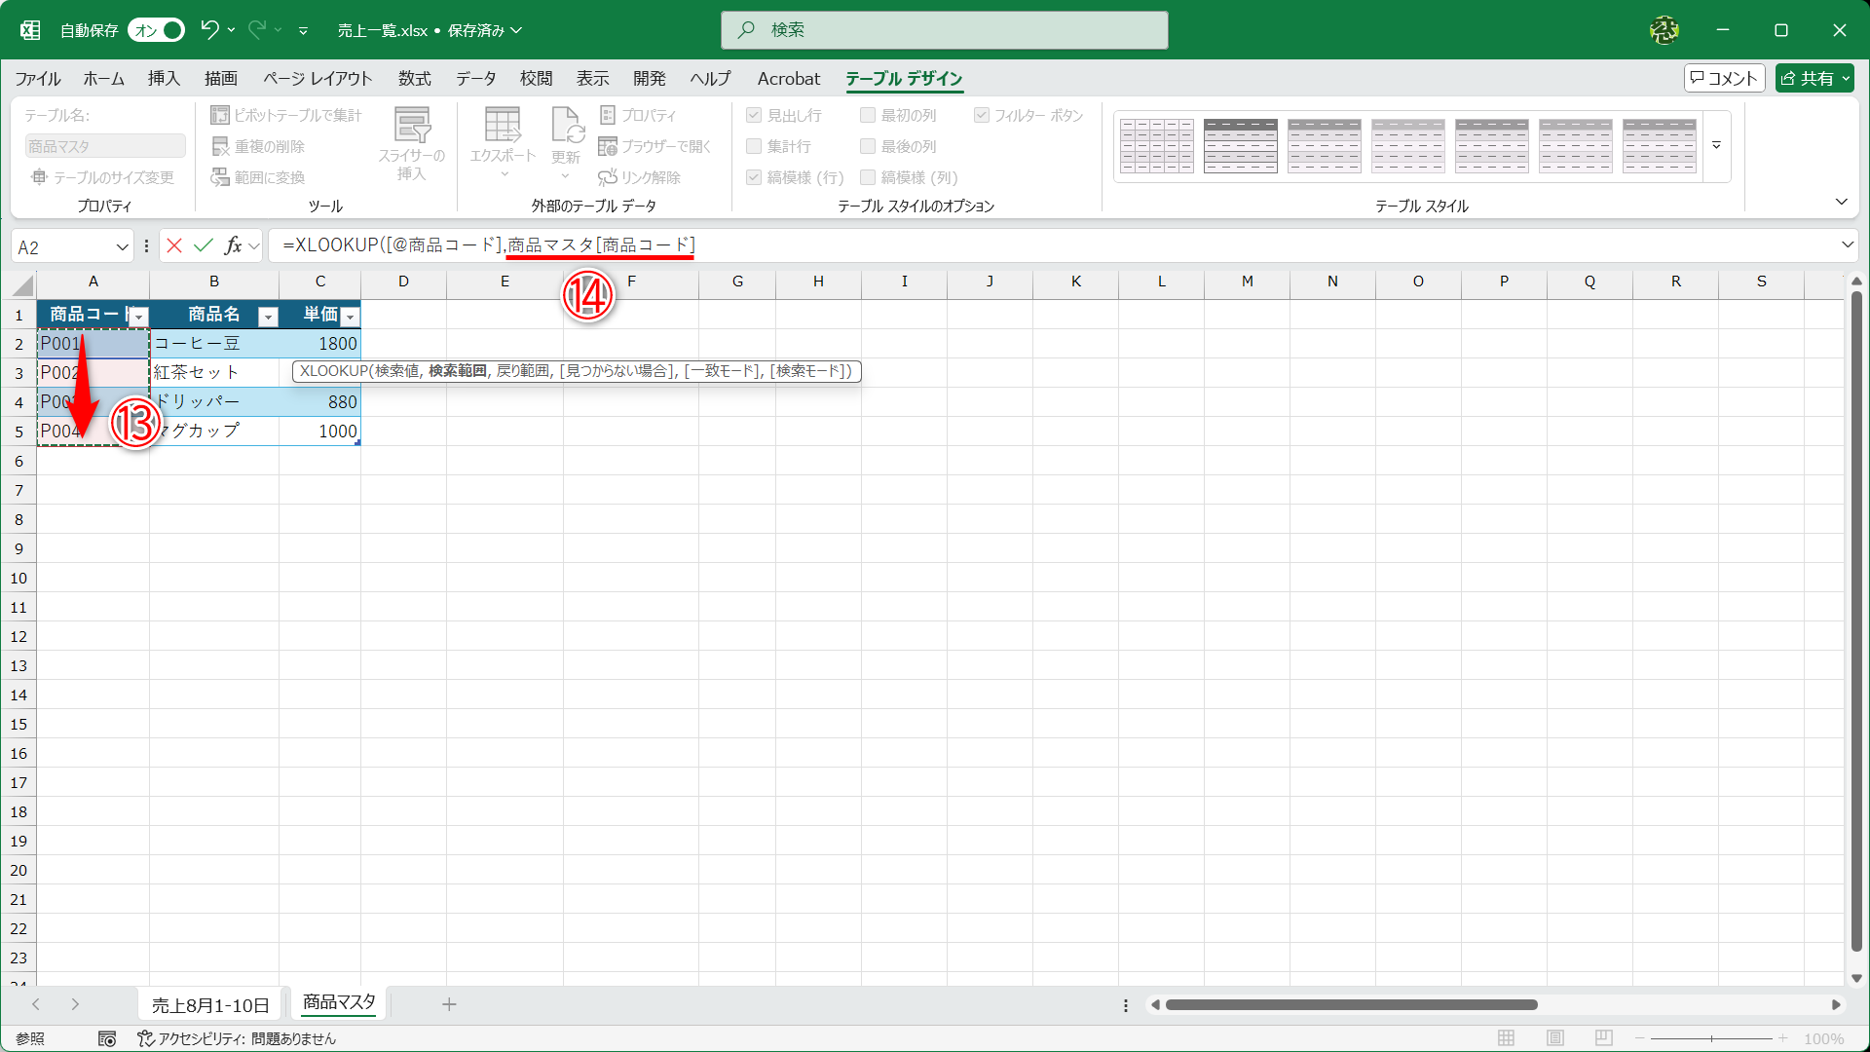Toggle the 集計行 total row checkbox
Screen dimensions: 1870x1052
(x=754, y=146)
